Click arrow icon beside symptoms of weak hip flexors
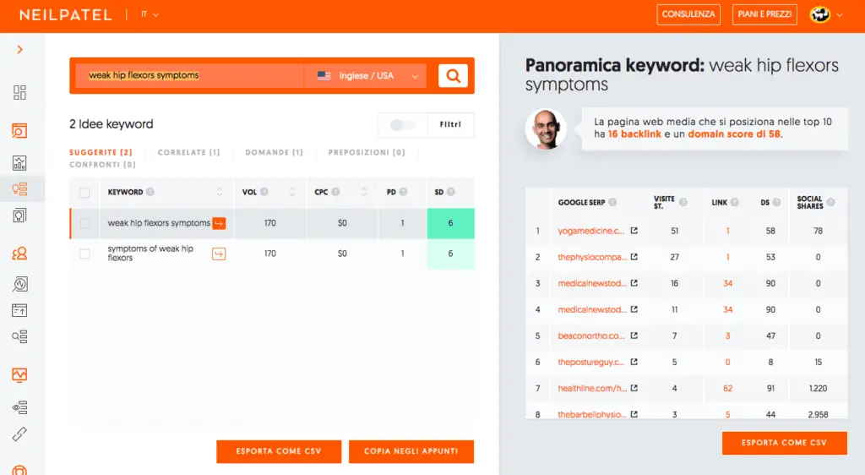This screenshot has width=865, height=475. pyautogui.click(x=219, y=254)
